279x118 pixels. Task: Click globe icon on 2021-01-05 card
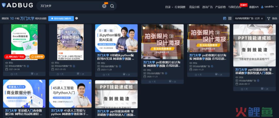[74, 66]
